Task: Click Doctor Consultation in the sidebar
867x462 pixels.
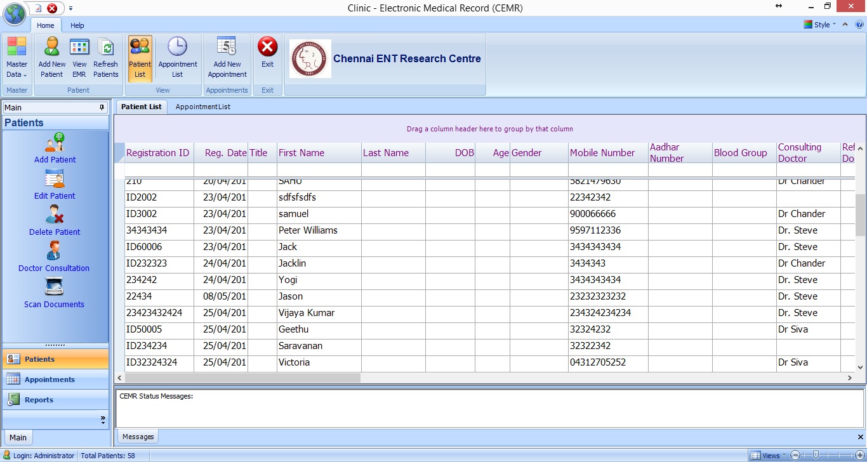Action: click(x=54, y=256)
